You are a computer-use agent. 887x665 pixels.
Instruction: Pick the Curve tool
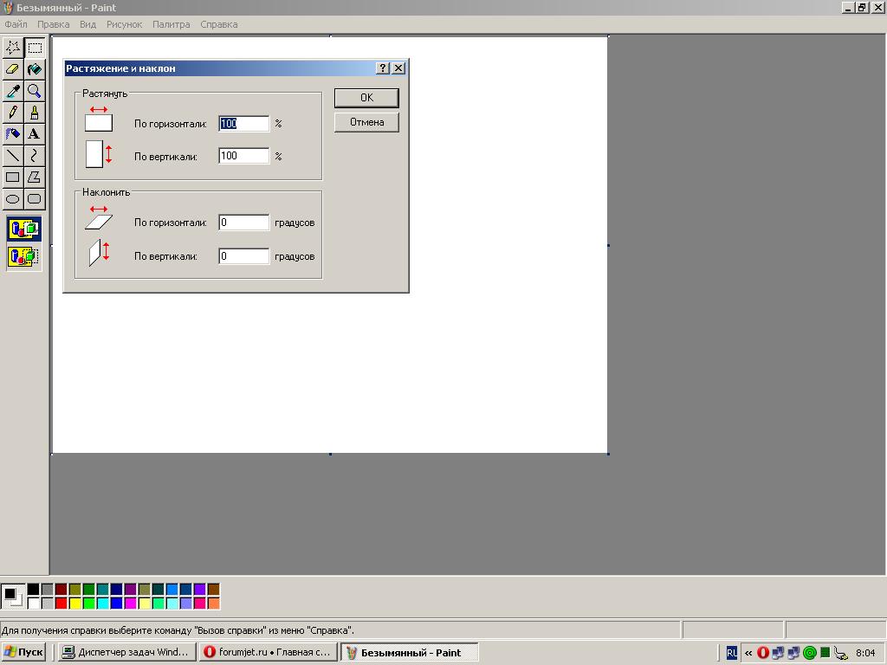click(x=34, y=156)
